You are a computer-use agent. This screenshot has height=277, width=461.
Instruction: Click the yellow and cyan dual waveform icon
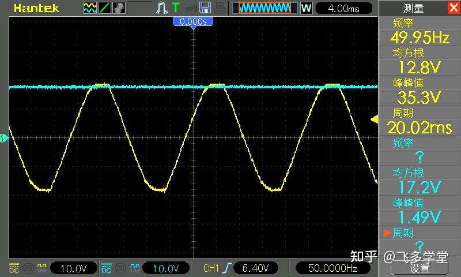point(90,8)
